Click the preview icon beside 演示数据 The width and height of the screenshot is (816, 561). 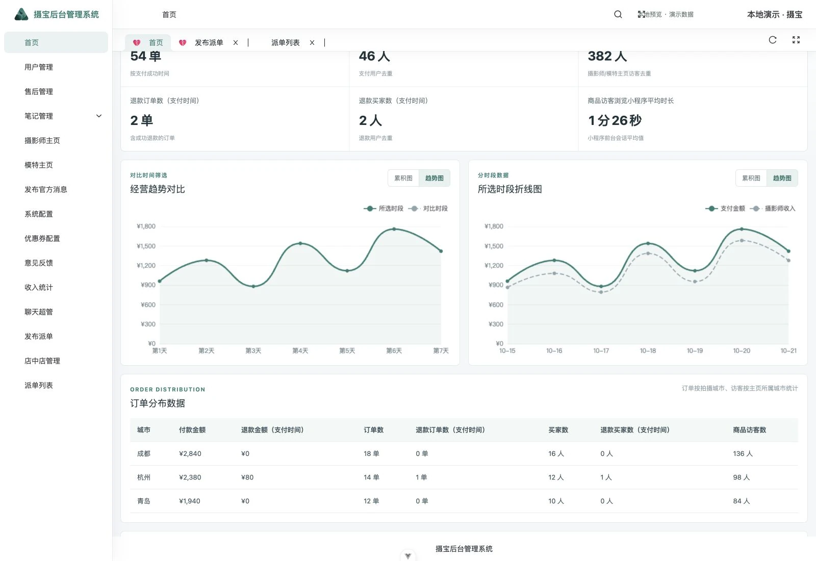tap(642, 14)
